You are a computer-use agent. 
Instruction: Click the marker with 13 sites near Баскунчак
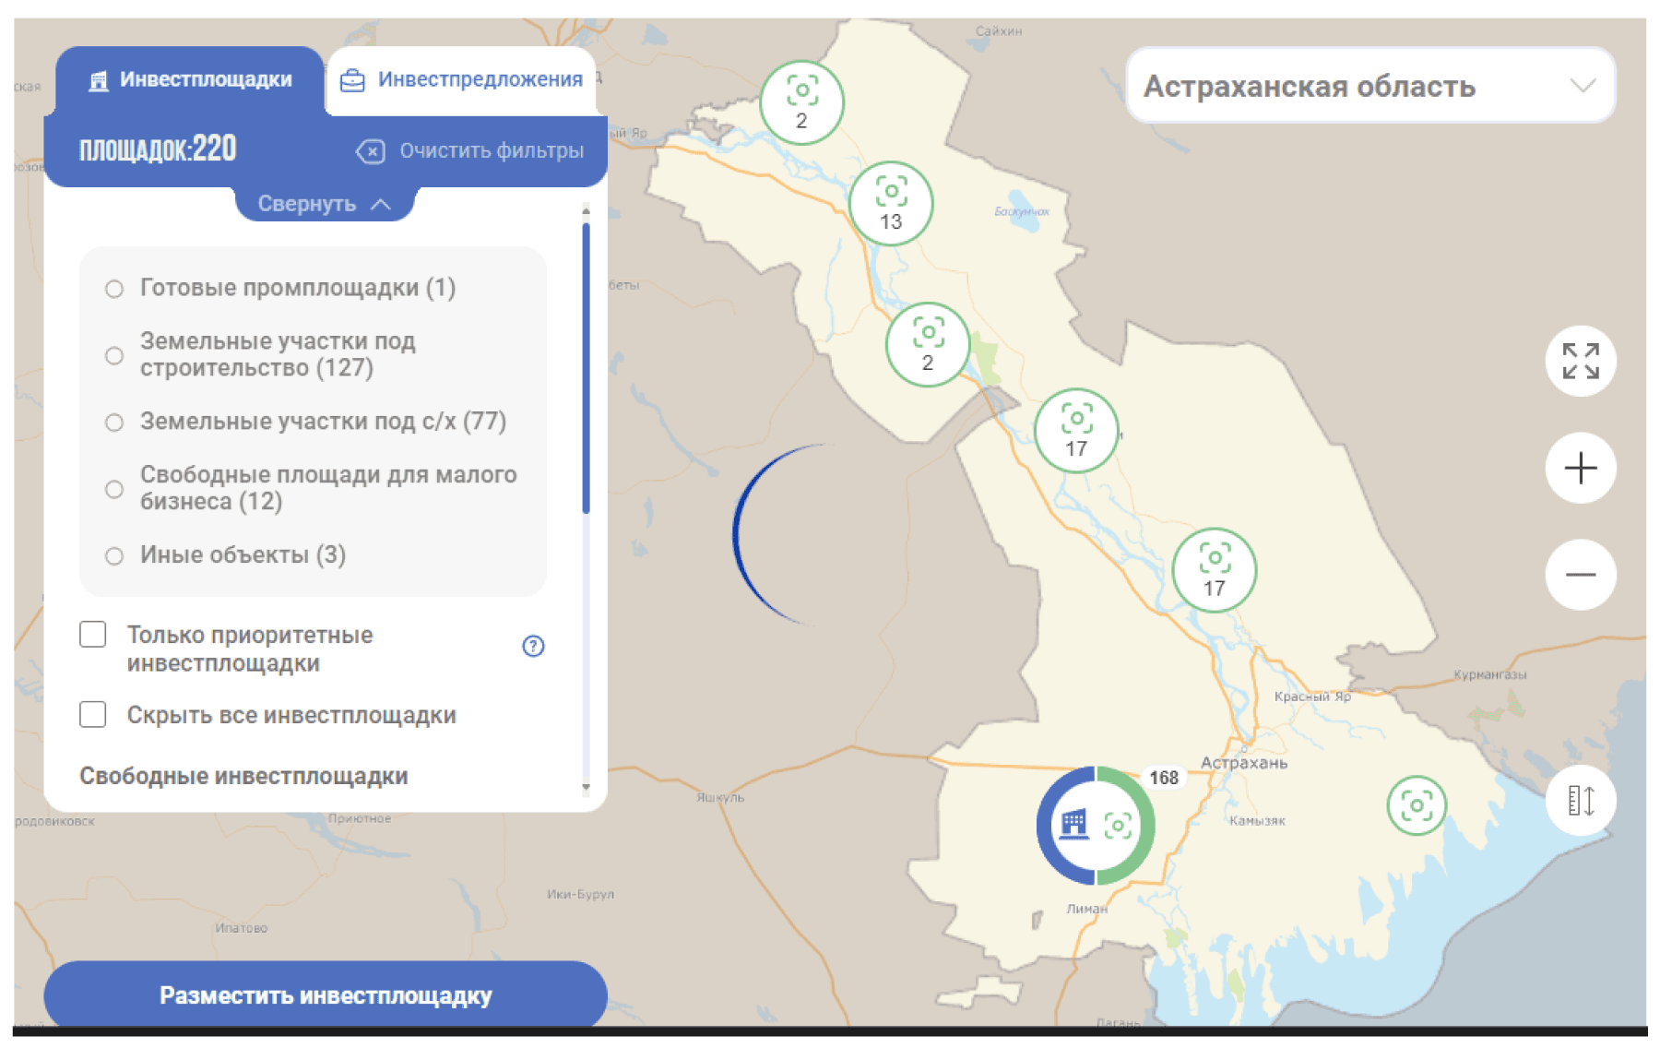point(890,203)
